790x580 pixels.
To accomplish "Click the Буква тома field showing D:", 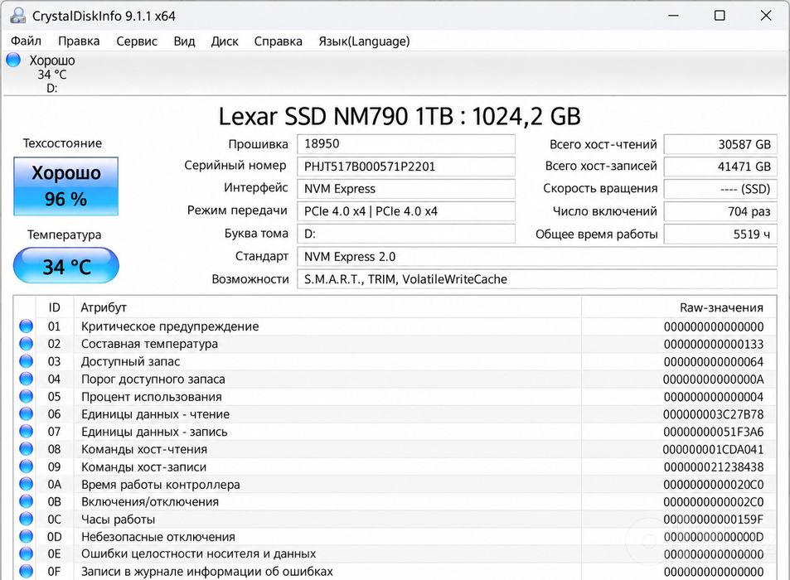I will coord(406,234).
